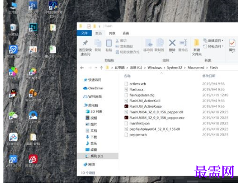Switch to the View (查看) tab
This screenshot has height=185, width=242.
tap(125, 33)
